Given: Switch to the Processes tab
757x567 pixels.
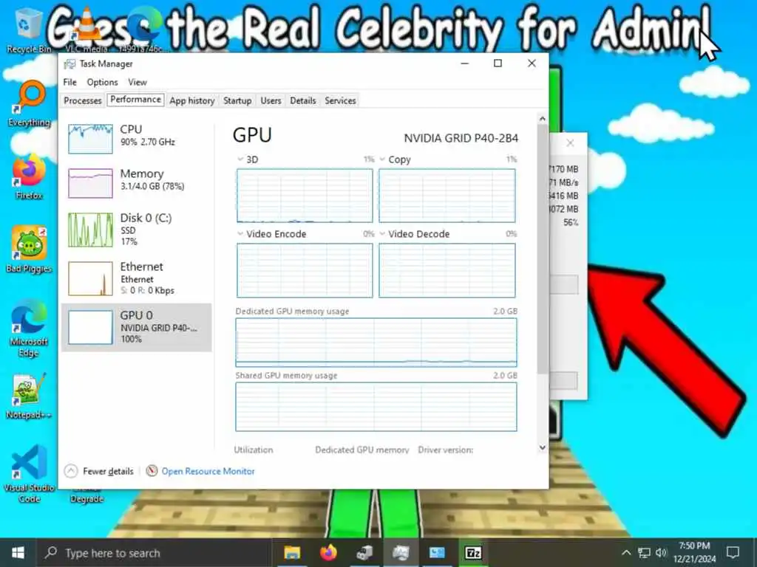Looking at the screenshot, I should tap(83, 100).
